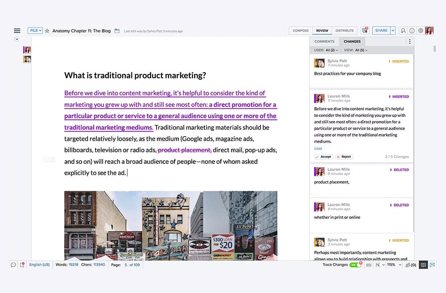Click the Sylvia Patt collaborator avatar in left margin
446x293 pixels.
(27, 59)
